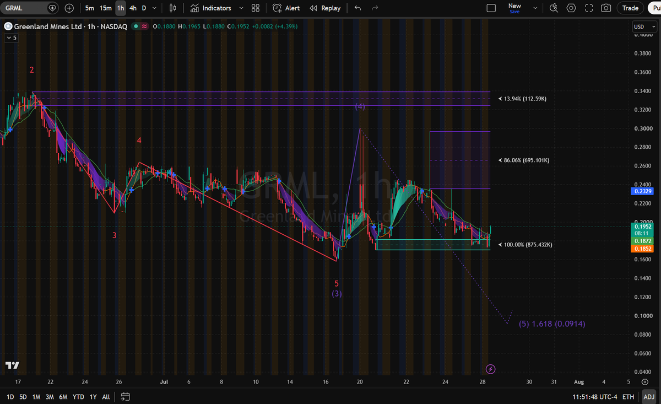The width and height of the screenshot is (661, 404).
Task: Select the 1D date range
Action: click(9, 396)
